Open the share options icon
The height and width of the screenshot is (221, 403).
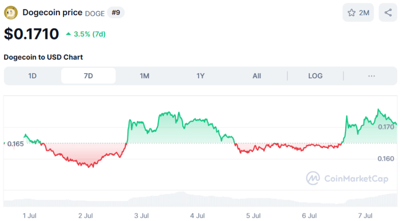coord(388,13)
